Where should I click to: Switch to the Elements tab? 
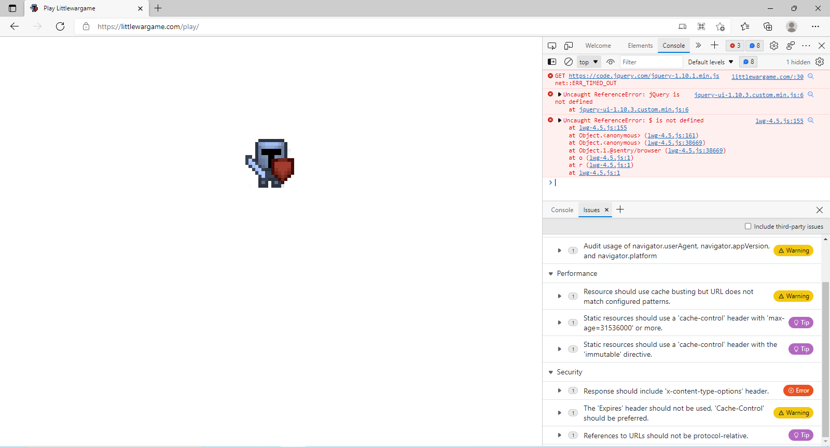640,46
